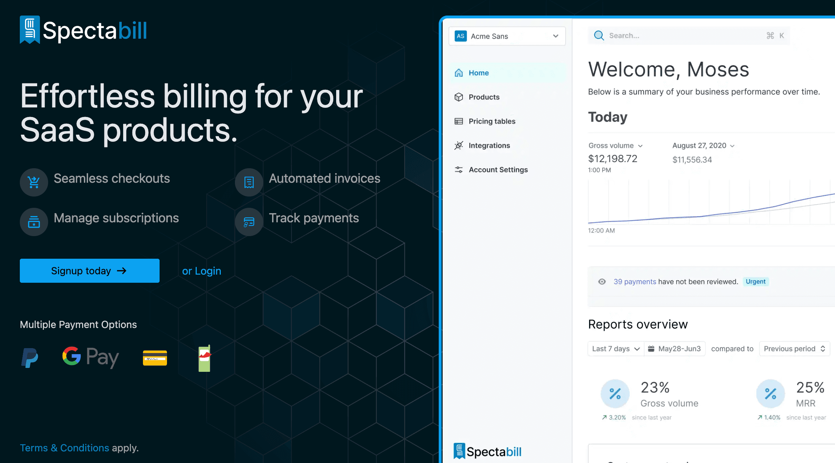Click the or Login link

[x=201, y=271]
